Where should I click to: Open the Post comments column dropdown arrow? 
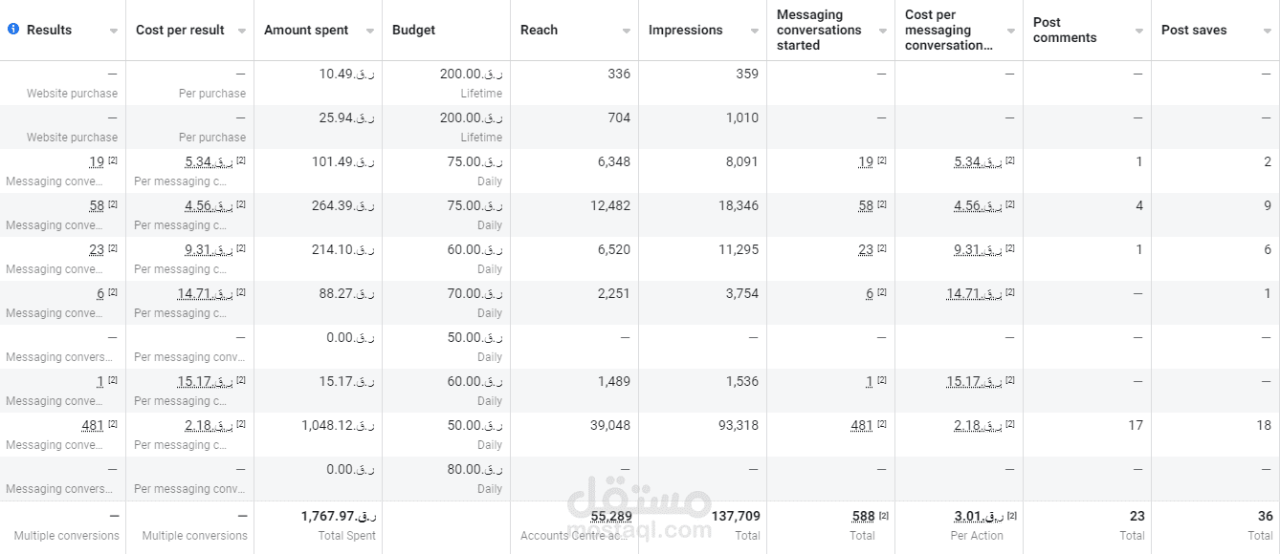coord(1139,31)
